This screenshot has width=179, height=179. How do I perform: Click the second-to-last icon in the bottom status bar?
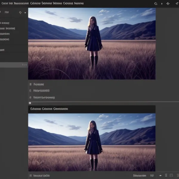click(171, 175)
